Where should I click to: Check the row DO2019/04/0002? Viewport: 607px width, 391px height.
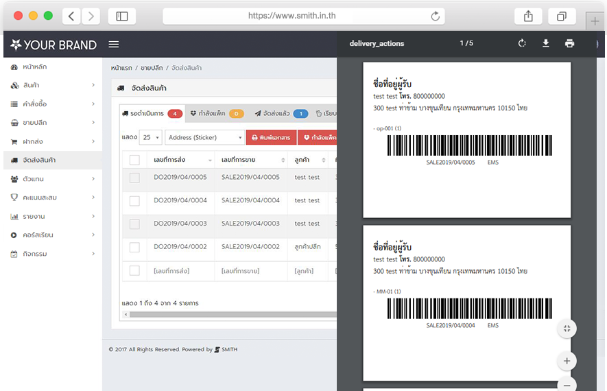point(134,248)
